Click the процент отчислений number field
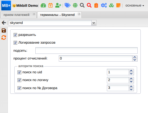The image size is (148, 113). point(95,58)
